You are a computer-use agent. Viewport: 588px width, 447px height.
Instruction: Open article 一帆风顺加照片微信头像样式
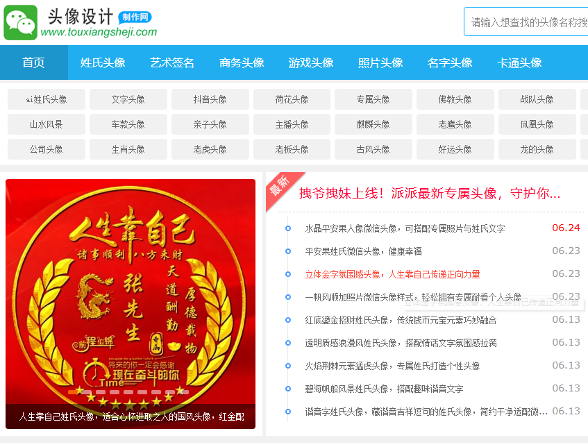point(413,297)
